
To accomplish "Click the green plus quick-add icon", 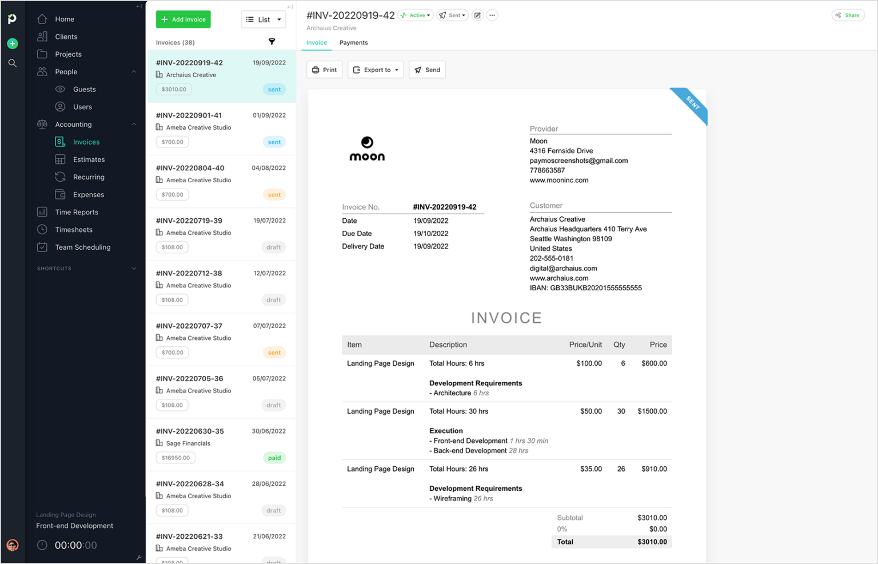I will click(x=12, y=43).
